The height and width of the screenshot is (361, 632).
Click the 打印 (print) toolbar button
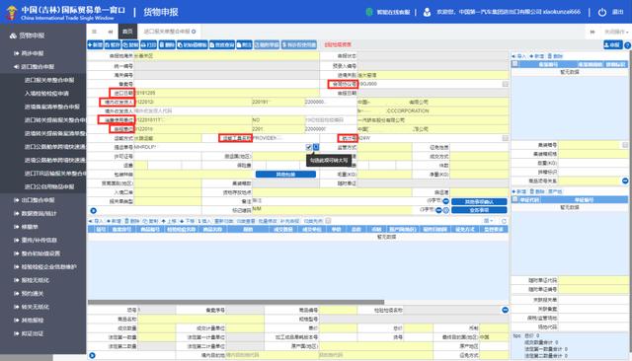148,44
